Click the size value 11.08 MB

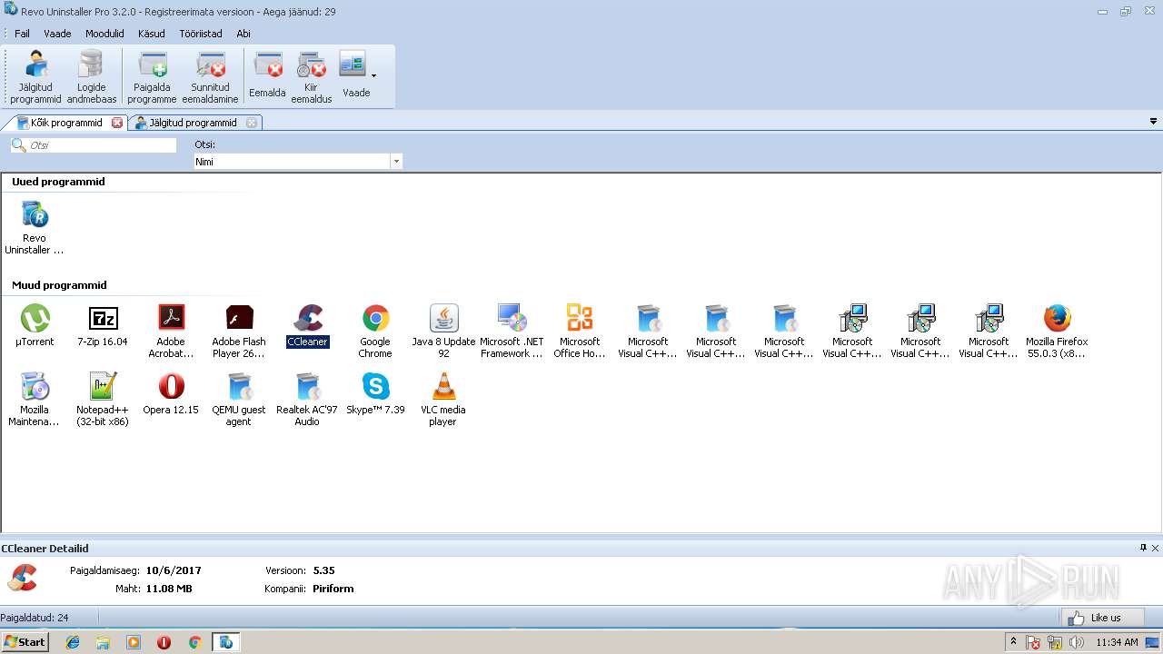coord(169,589)
